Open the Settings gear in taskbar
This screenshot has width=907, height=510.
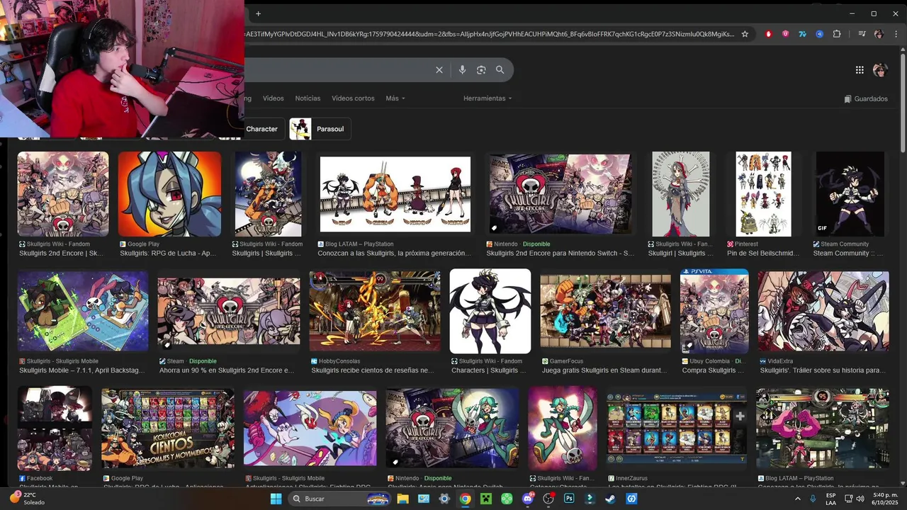tap(444, 499)
